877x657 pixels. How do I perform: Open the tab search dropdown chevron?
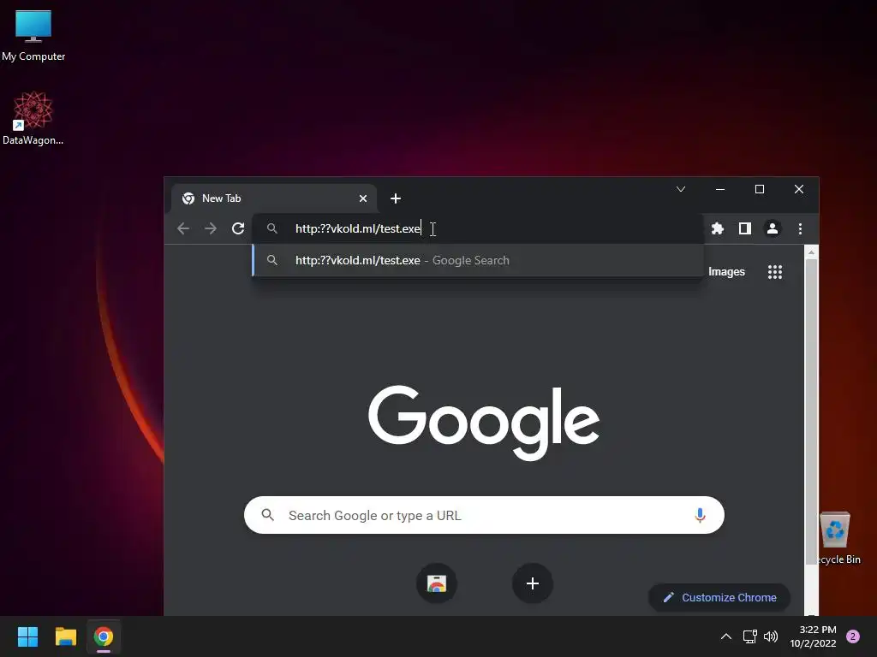tap(681, 189)
